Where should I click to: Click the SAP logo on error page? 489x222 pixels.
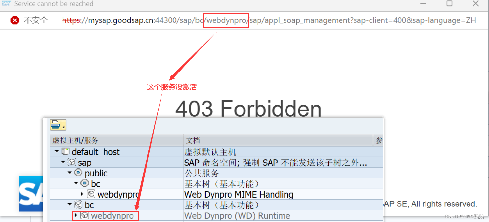(31, 194)
